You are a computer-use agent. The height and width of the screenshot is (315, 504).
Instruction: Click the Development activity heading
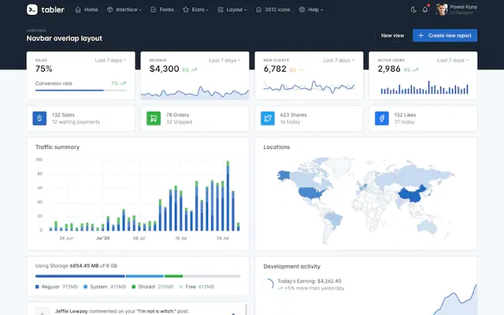[x=292, y=266]
